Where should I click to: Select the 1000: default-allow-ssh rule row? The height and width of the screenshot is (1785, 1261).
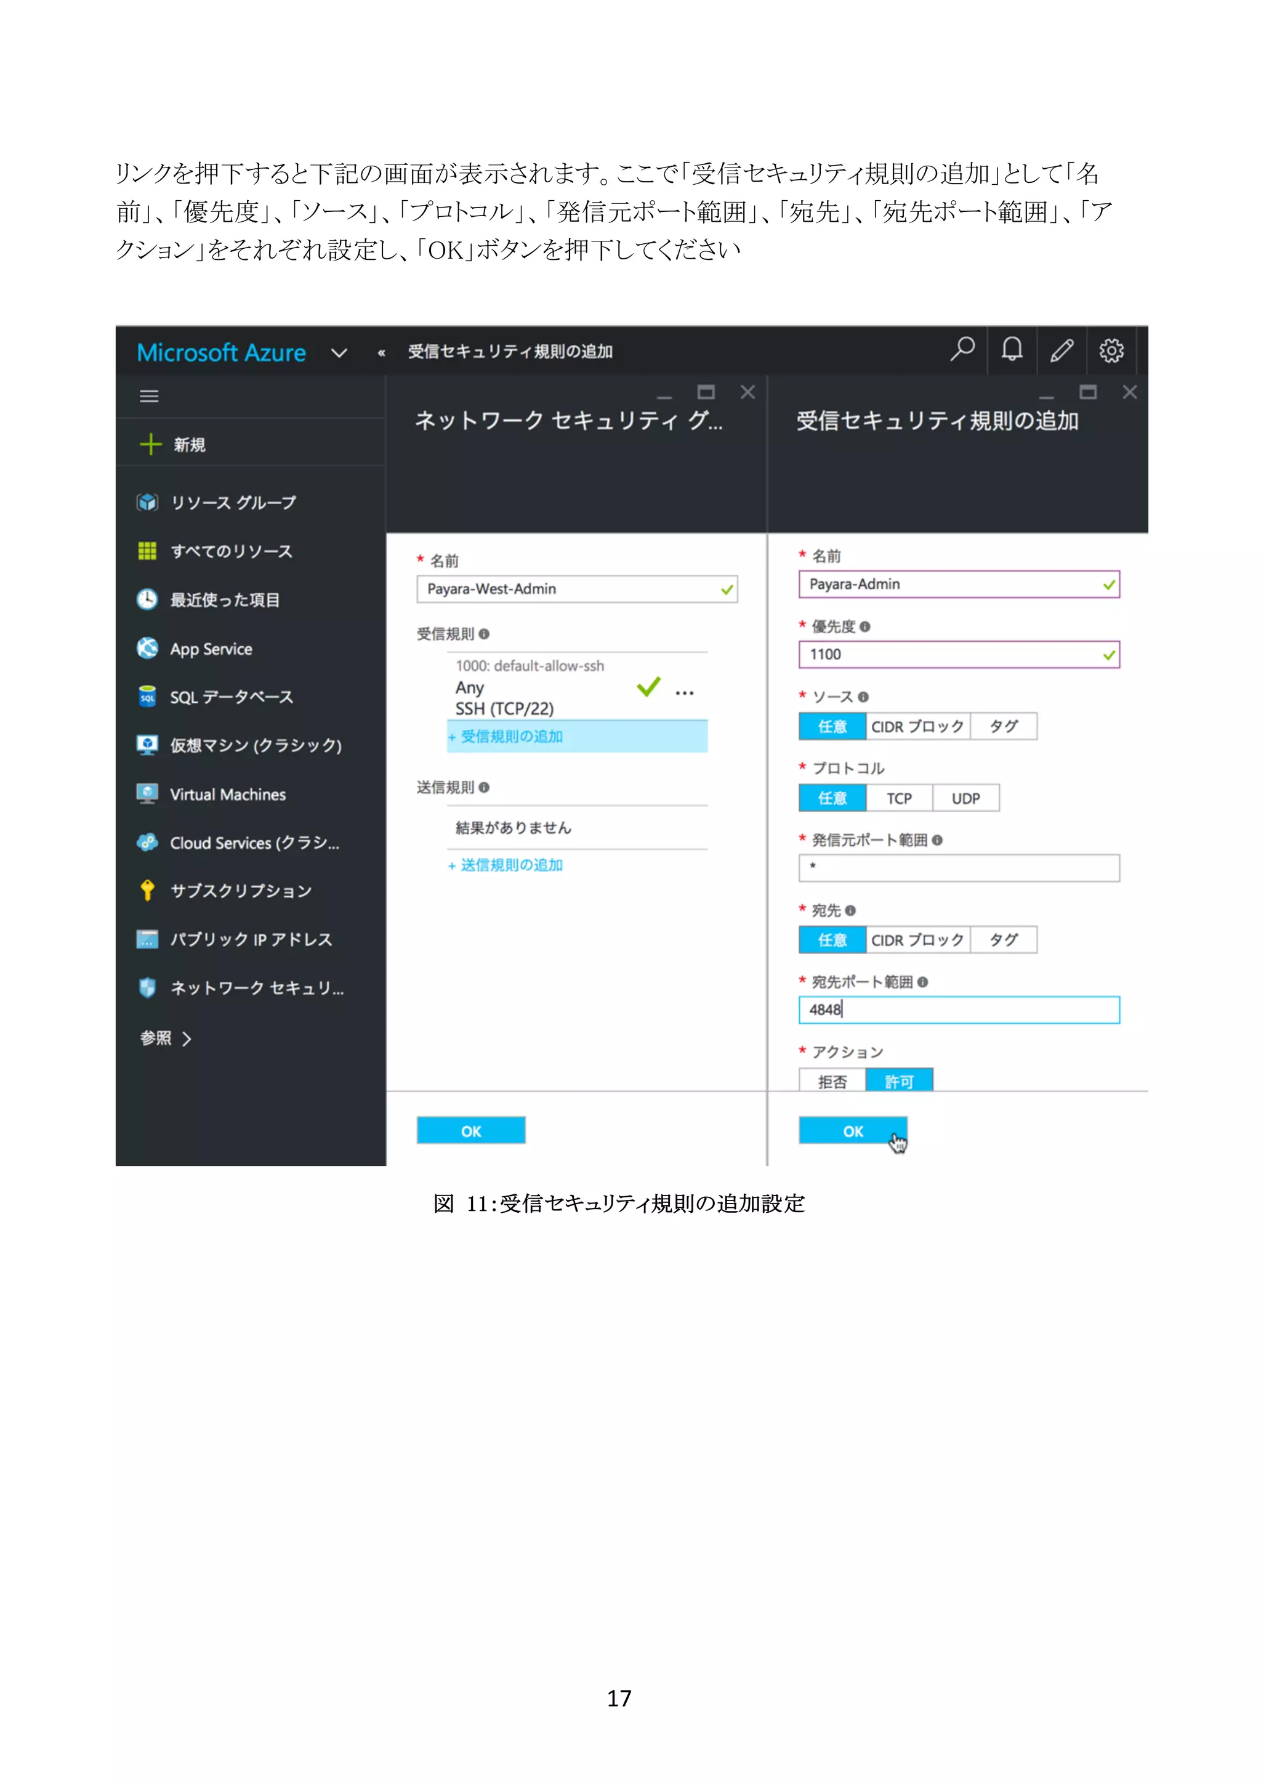click(576, 687)
